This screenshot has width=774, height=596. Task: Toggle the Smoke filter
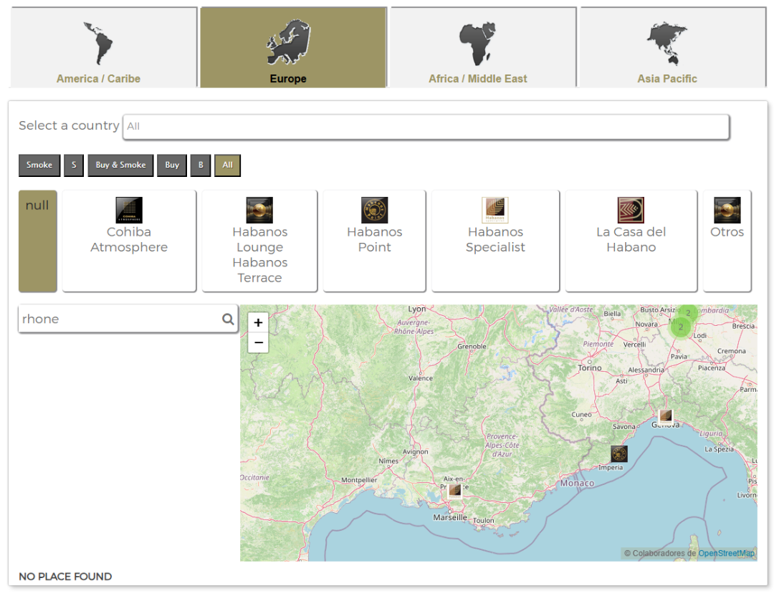point(39,165)
